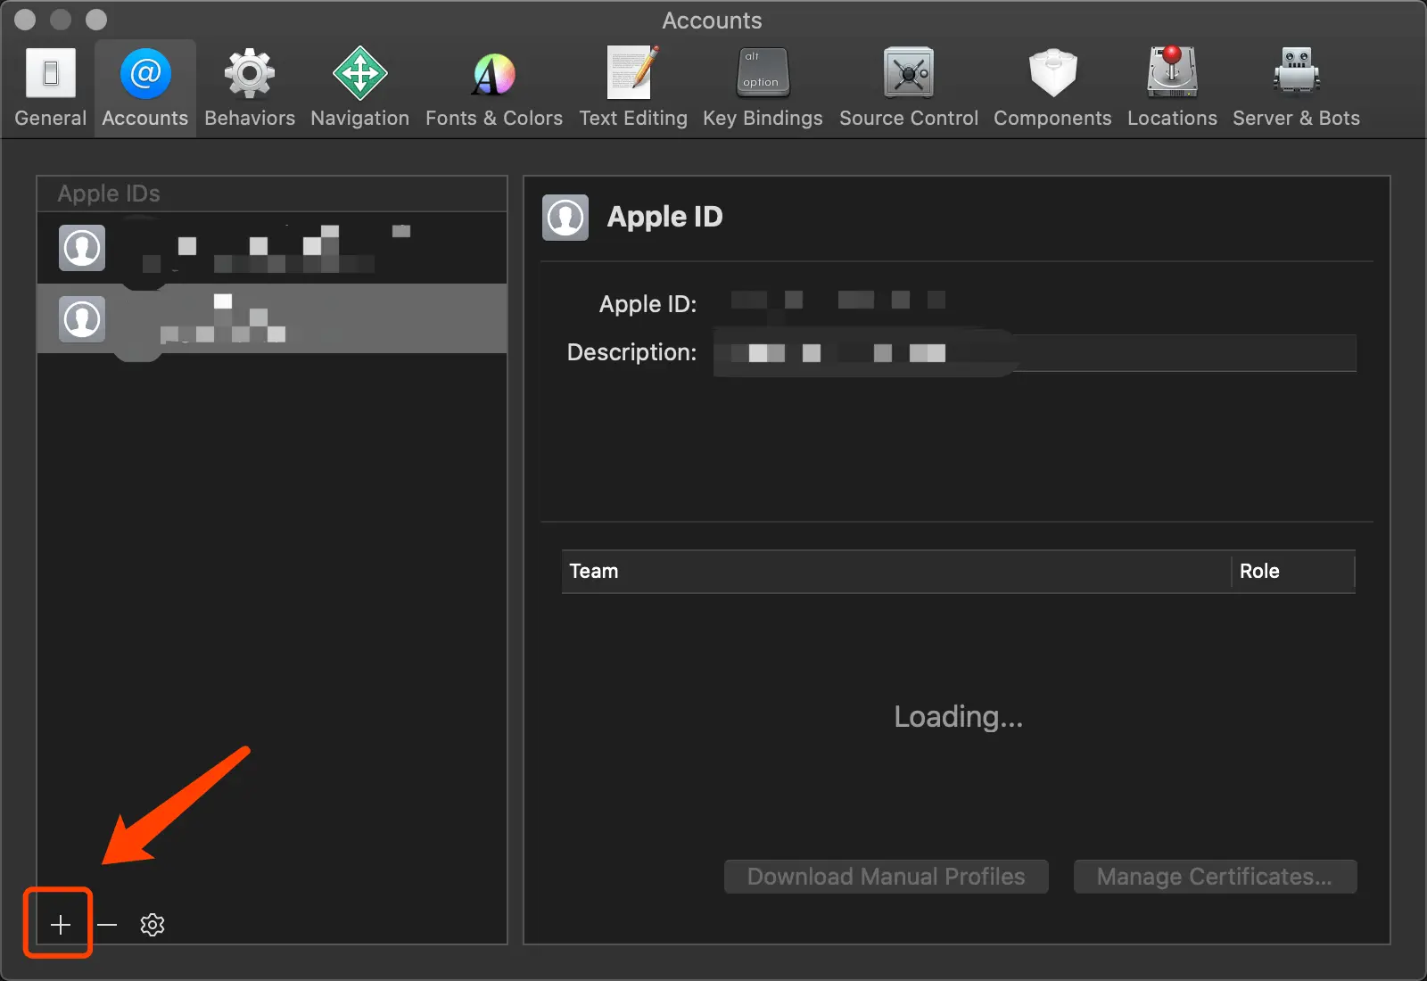Click the Description: field label
The width and height of the screenshot is (1427, 981).
click(x=631, y=352)
